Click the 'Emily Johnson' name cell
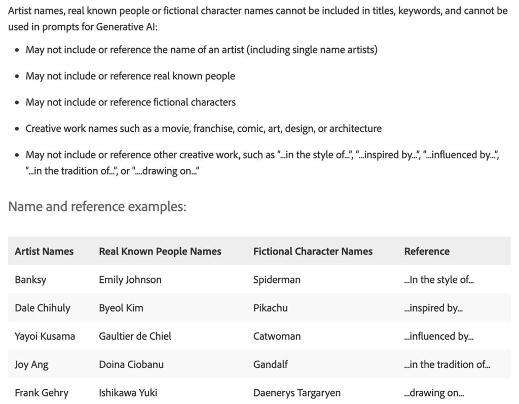The image size is (519, 404). click(x=130, y=280)
